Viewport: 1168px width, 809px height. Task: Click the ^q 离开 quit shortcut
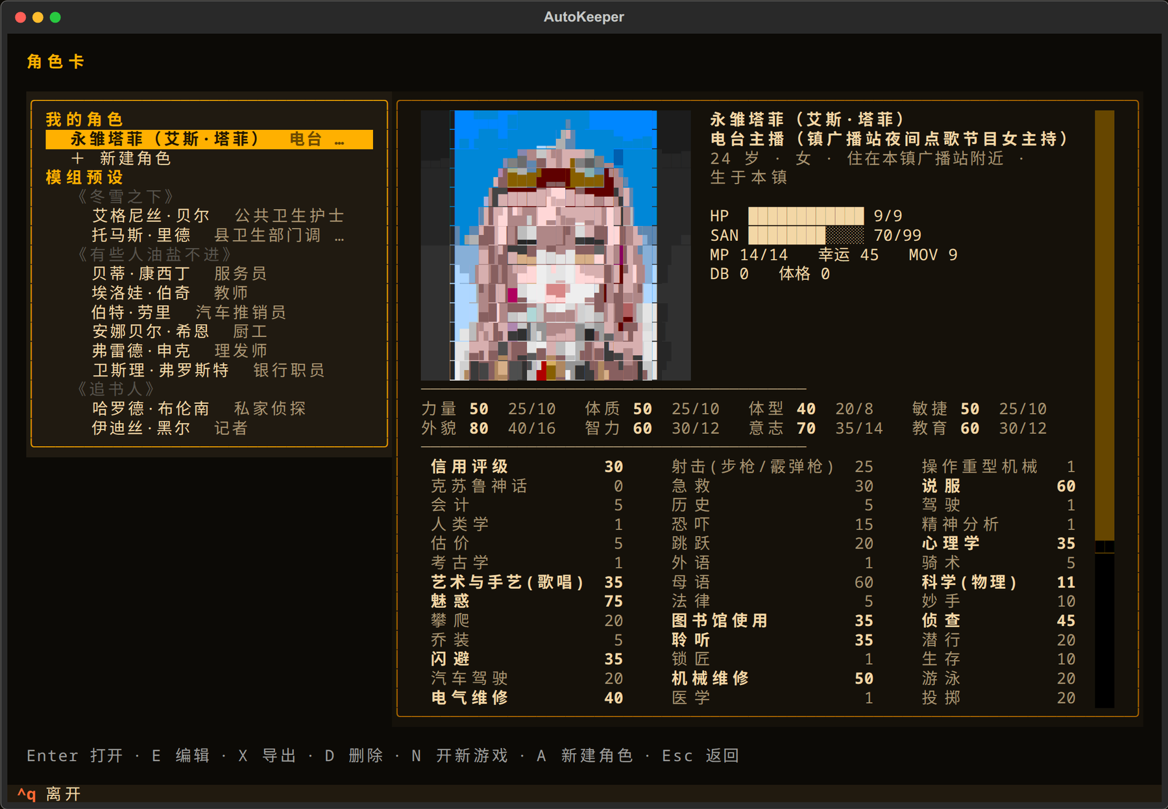49,794
